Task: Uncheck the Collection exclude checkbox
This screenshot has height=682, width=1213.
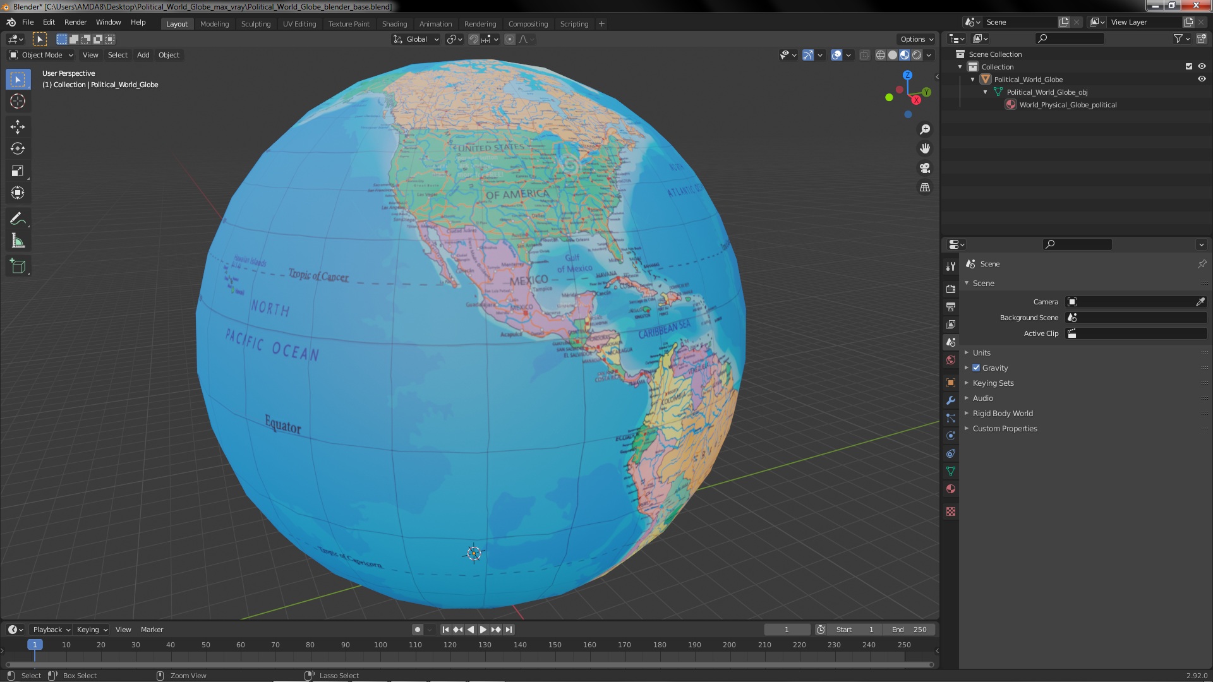Action: point(1189,67)
